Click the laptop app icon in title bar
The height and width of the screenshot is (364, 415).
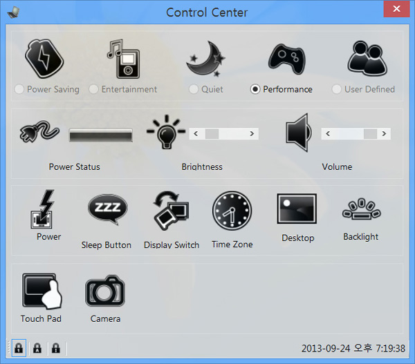[14, 12]
